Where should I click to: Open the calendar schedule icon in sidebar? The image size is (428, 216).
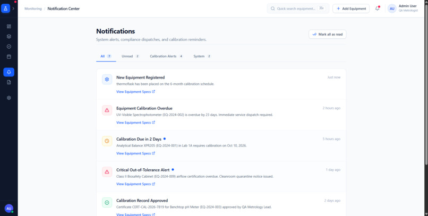click(x=8, y=56)
